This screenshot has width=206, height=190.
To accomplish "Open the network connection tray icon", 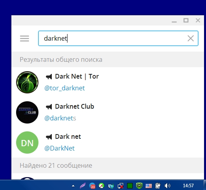I will (120, 186).
